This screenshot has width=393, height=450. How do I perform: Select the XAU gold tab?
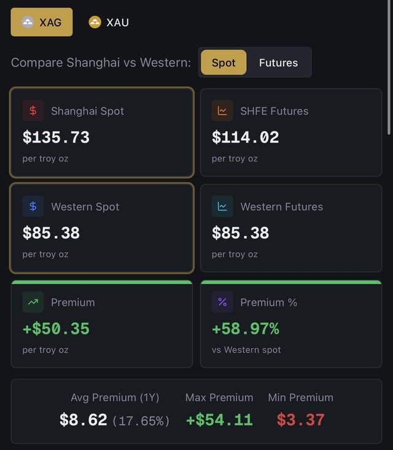click(109, 22)
